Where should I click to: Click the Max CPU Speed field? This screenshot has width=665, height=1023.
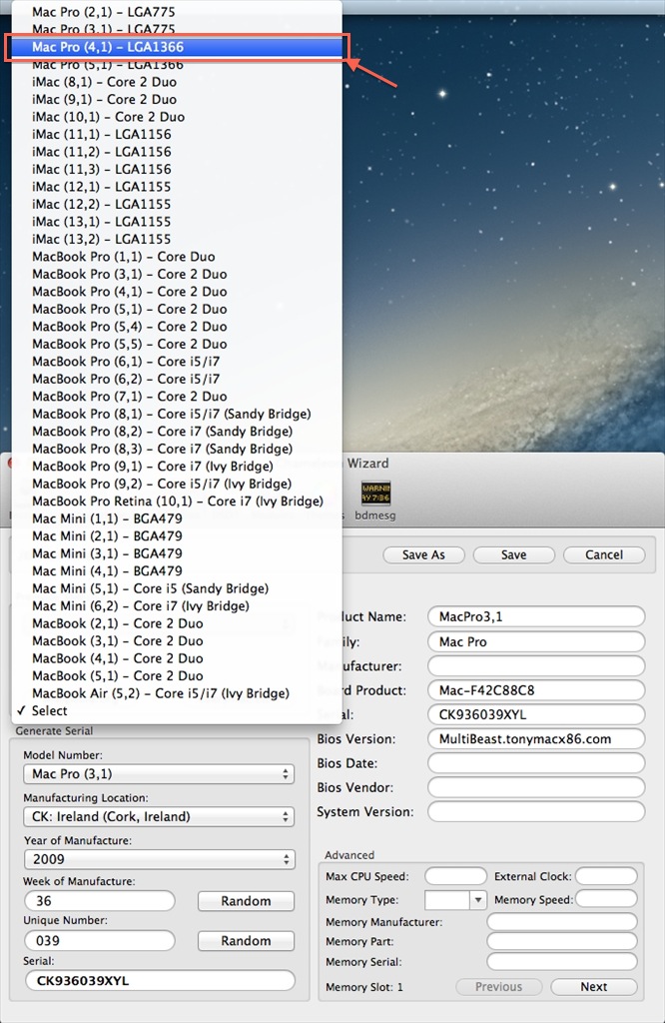point(455,876)
